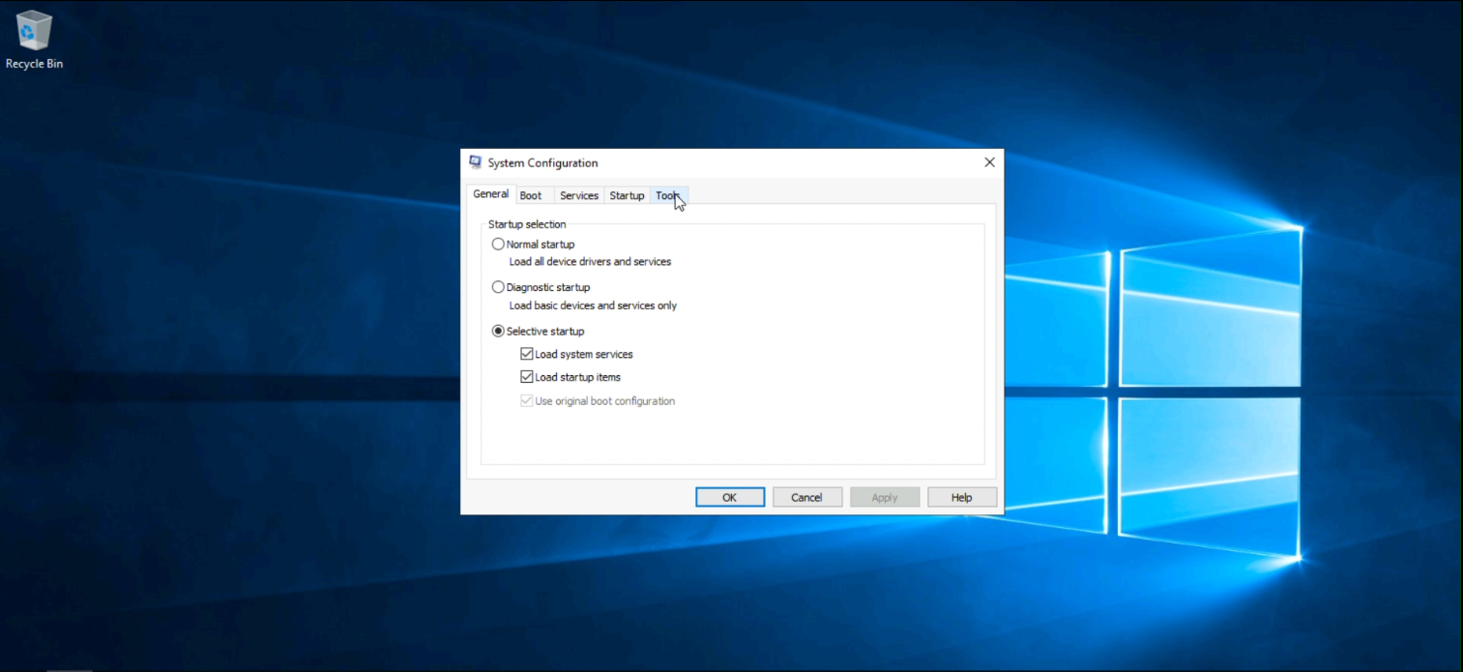Close the System Configuration dialog
The width and height of the screenshot is (1463, 672).
click(989, 162)
